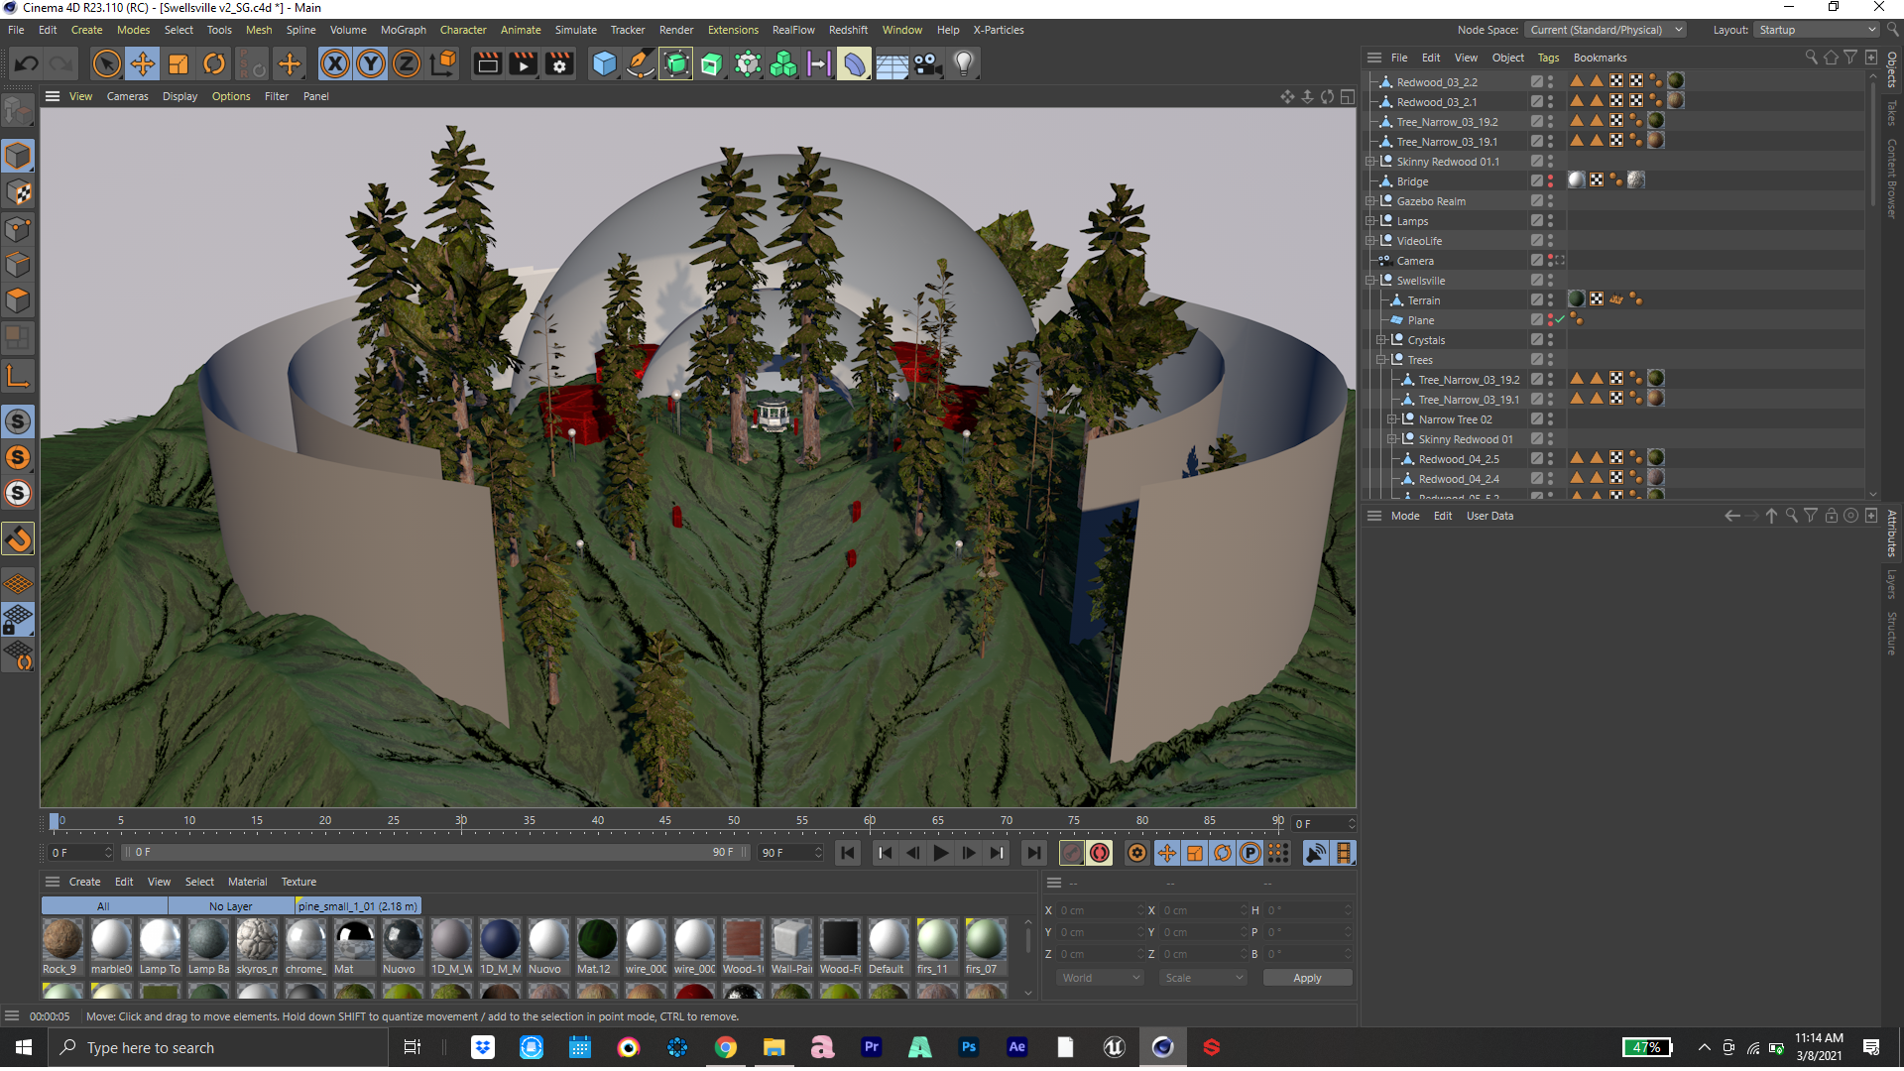Image resolution: width=1904 pixels, height=1071 pixels.
Task: Select the Camera object in Object Manager
Action: click(1415, 261)
